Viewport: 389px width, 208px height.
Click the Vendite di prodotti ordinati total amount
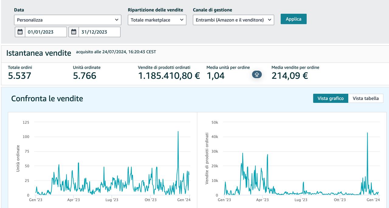(x=169, y=76)
